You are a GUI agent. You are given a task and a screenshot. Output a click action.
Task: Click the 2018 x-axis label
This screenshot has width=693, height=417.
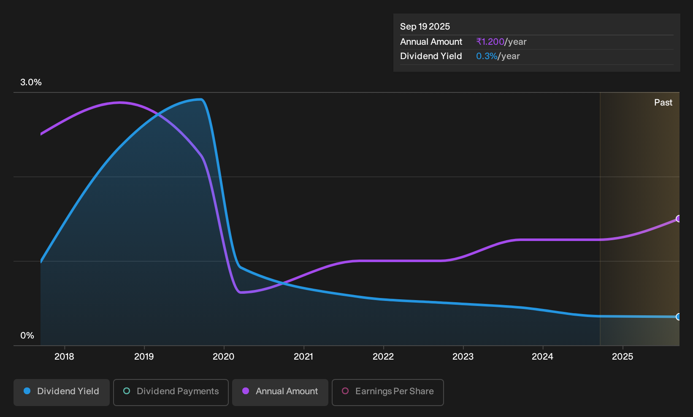[x=64, y=357]
